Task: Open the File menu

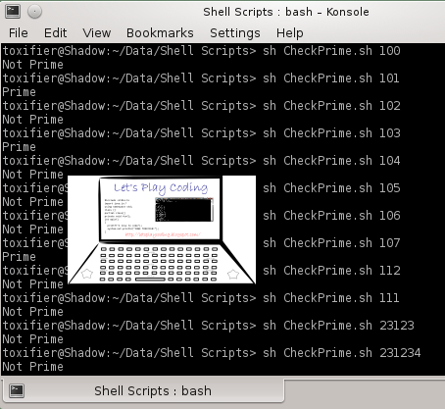Action: click(x=19, y=33)
